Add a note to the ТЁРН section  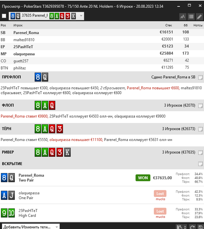pos(200,129)
